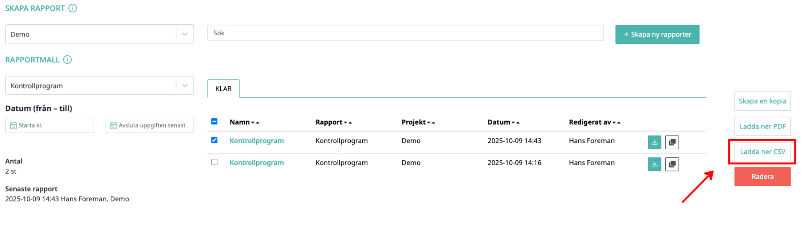The width and height of the screenshot is (805, 225).
Task: Toggle the select-all header checkbox
Action: [214, 122]
